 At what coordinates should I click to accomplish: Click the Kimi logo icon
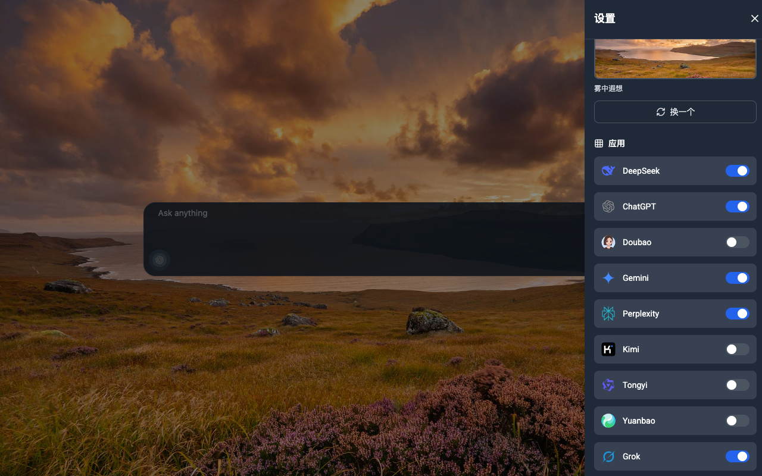tap(608, 349)
